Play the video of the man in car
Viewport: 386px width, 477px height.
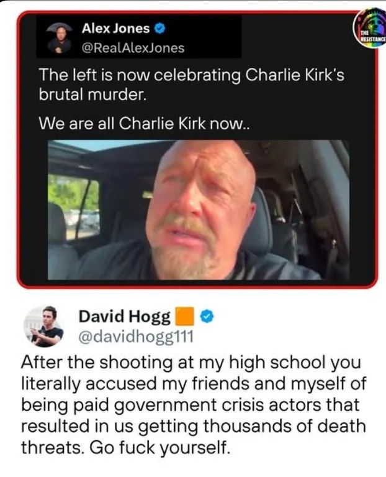(x=198, y=210)
